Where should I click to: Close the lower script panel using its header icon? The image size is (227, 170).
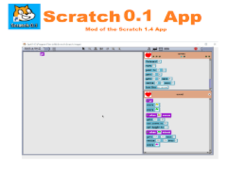click(x=209, y=94)
